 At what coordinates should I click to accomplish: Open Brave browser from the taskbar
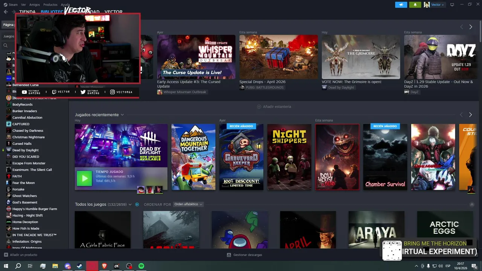104,266
